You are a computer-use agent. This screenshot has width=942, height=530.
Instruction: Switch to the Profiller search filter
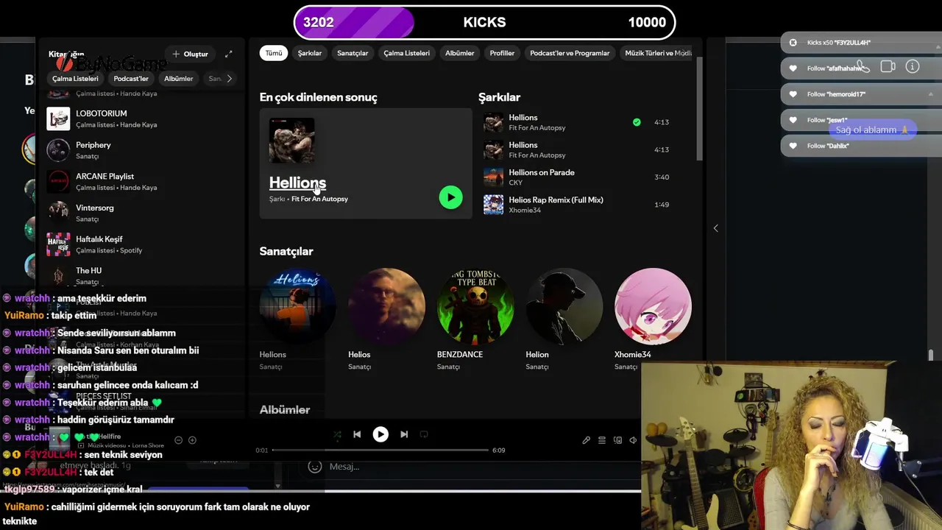click(x=502, y=53)
